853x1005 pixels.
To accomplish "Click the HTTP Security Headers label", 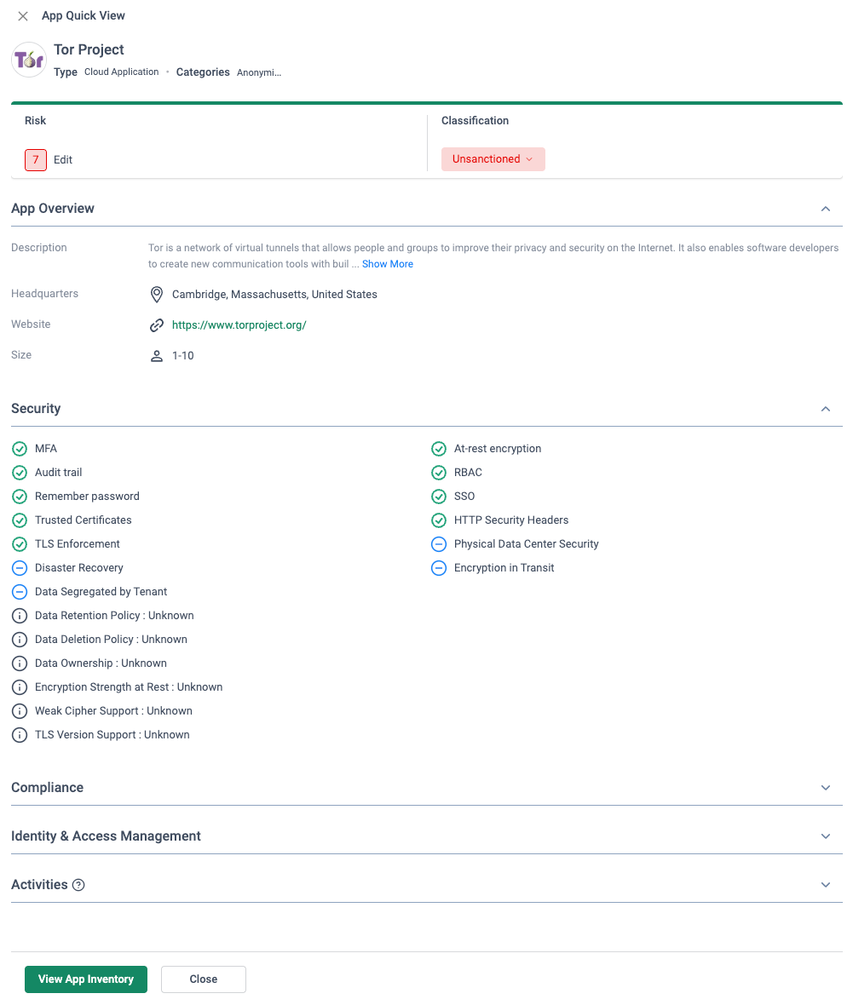I will click(x=511, y=520).
